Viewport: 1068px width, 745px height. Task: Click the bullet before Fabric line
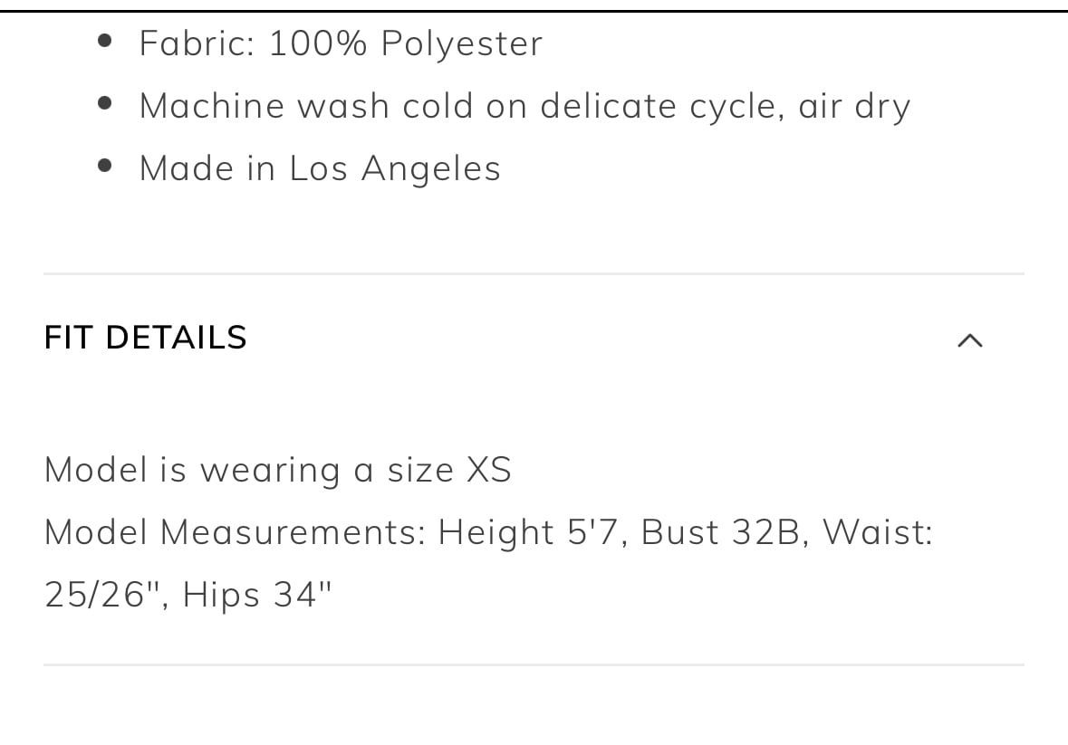(x=105, y=41)
